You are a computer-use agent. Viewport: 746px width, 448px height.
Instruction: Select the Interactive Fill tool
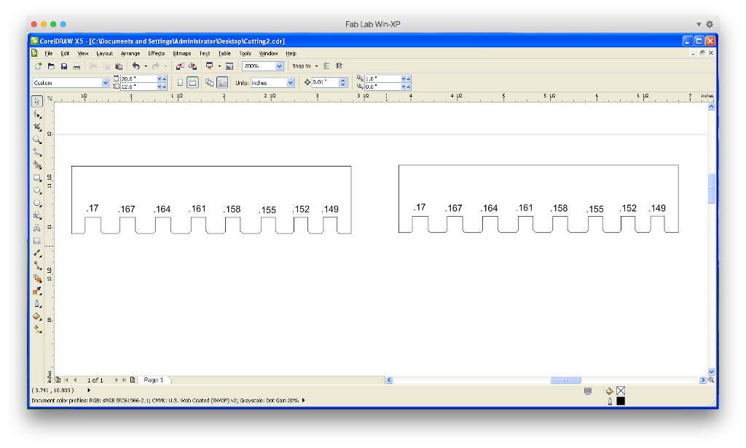tap(37, 329)
